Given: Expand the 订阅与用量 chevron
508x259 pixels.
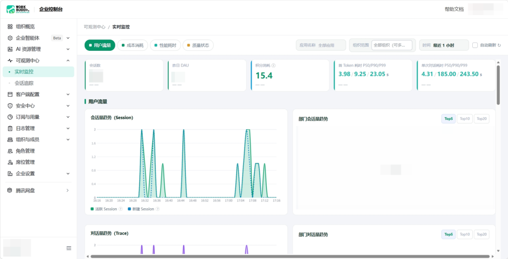Looking at the screenshot, I should pos(68,117).
